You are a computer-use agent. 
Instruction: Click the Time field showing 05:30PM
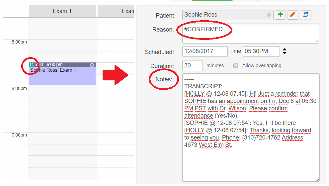pos(261,51)
